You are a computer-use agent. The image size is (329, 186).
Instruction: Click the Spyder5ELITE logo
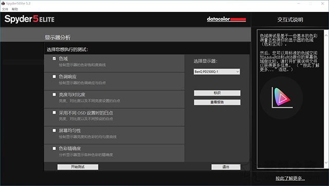pos(29,19)
